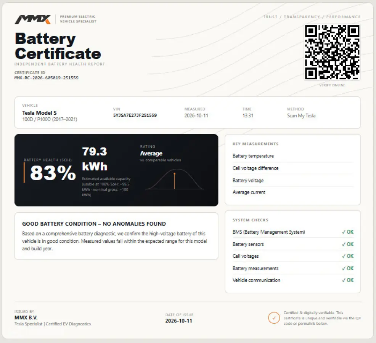Click the Cell voltages OK checkmark

348,256
